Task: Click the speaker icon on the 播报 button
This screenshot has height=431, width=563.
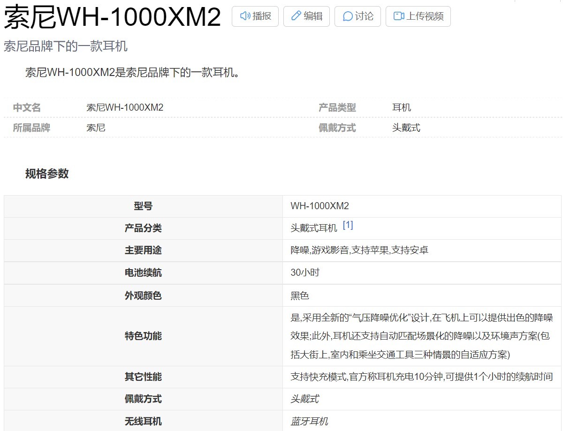Action: click(245, 16)
